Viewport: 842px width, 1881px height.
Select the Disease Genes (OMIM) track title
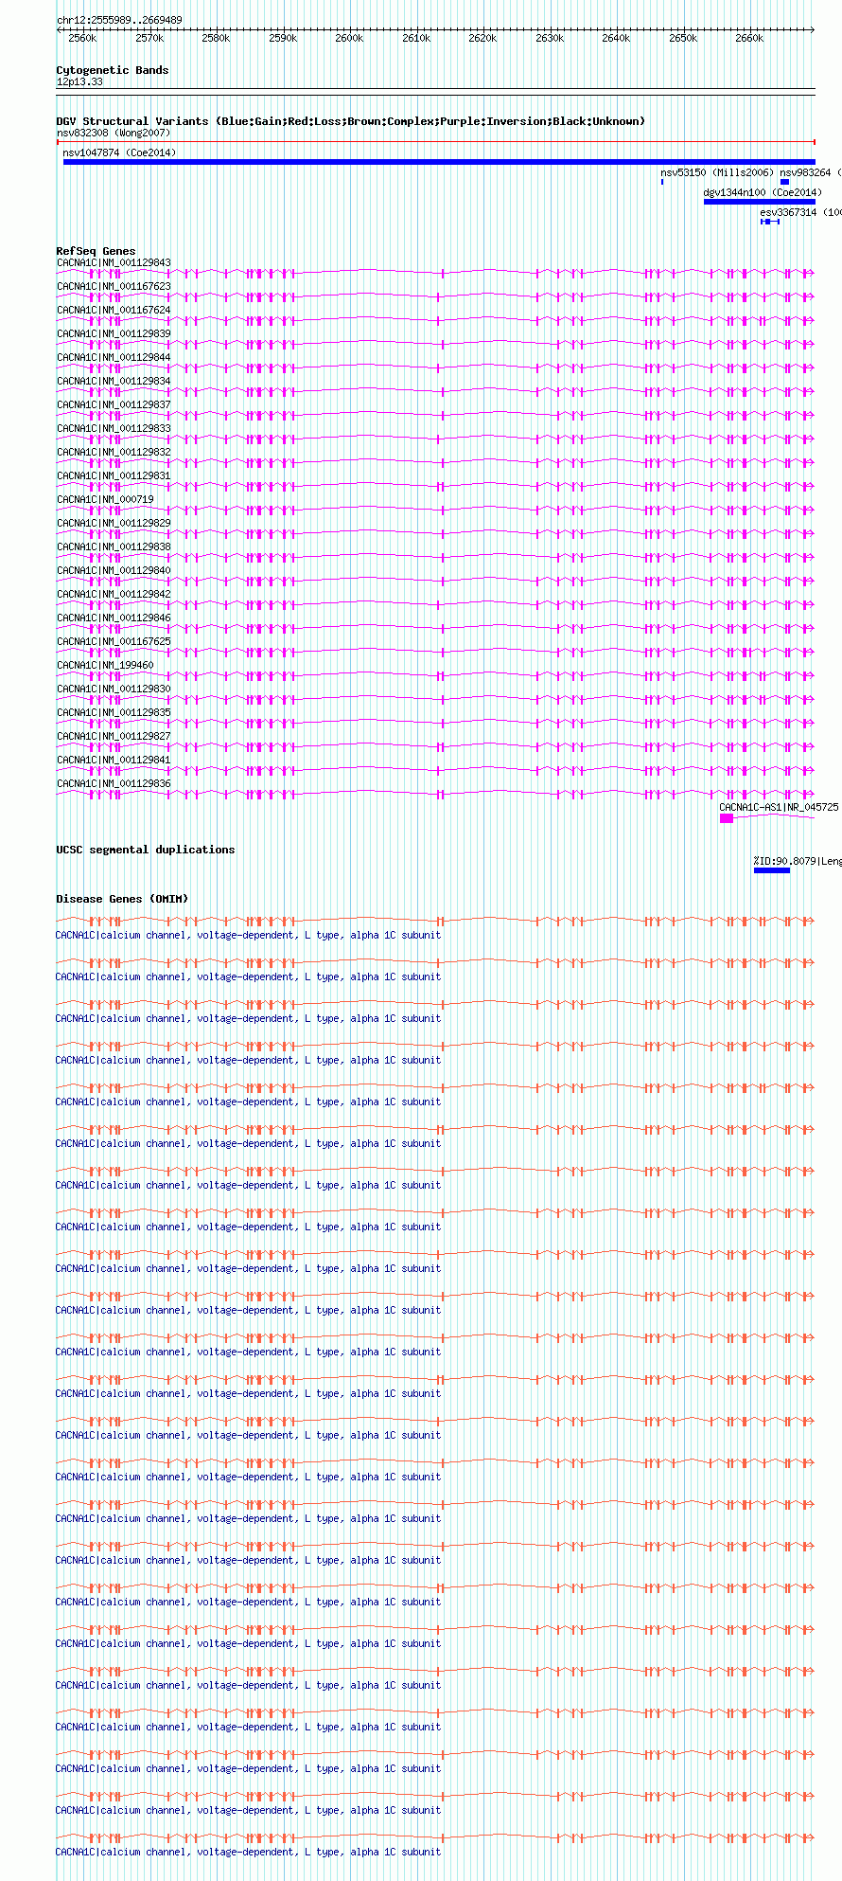pos(122,900)
